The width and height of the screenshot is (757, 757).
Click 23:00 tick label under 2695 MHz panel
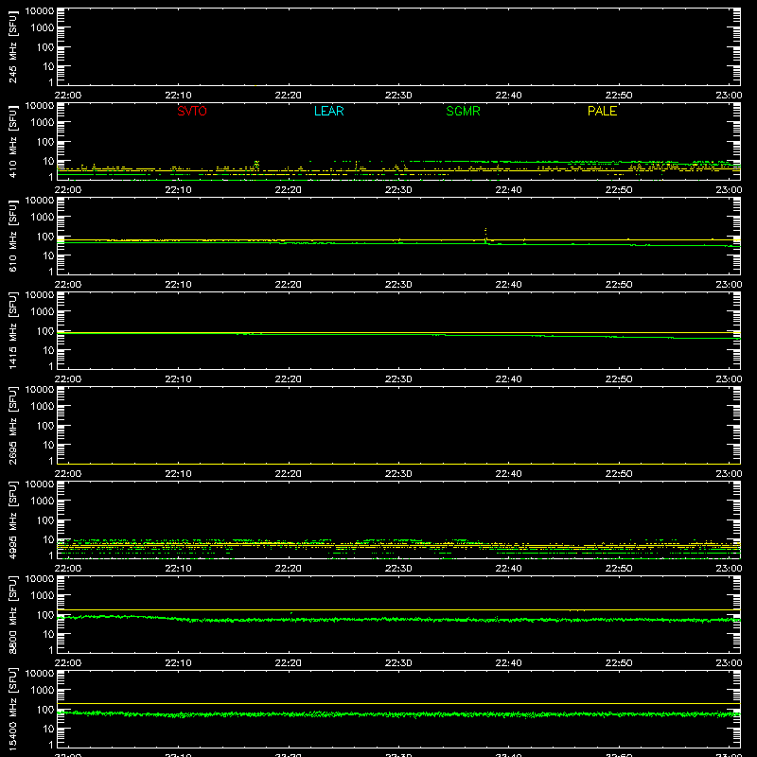click(729, 474)
